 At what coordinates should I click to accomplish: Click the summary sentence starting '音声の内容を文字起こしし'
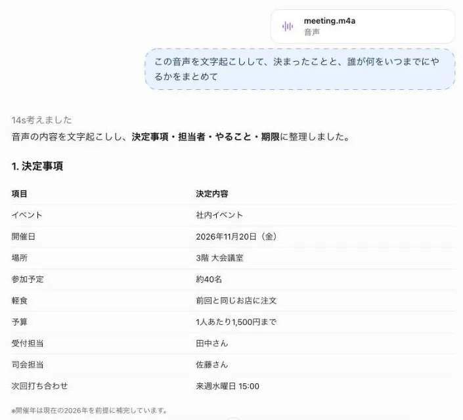pos(181,136)
